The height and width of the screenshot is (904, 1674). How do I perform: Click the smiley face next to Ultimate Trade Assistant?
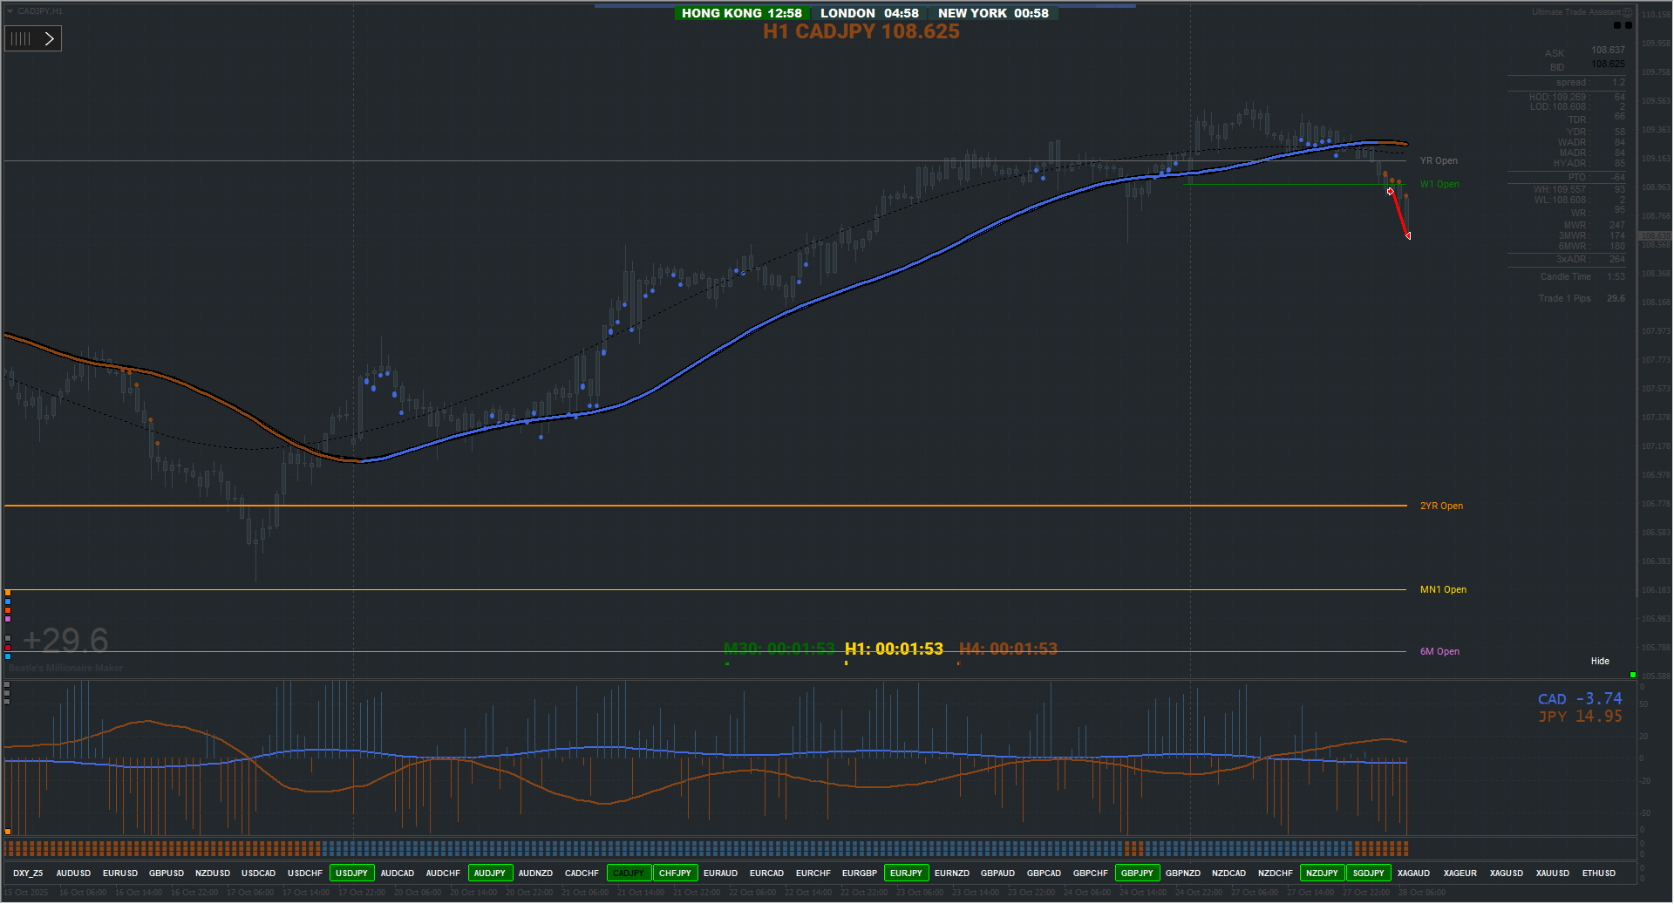(1627, 12)
